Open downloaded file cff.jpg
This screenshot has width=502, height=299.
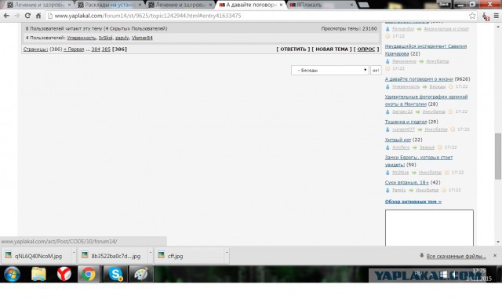point(189,256)
